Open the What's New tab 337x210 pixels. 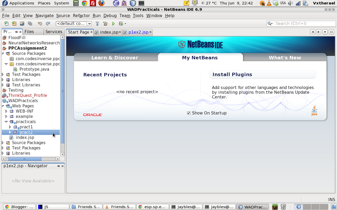pos(285,58)
